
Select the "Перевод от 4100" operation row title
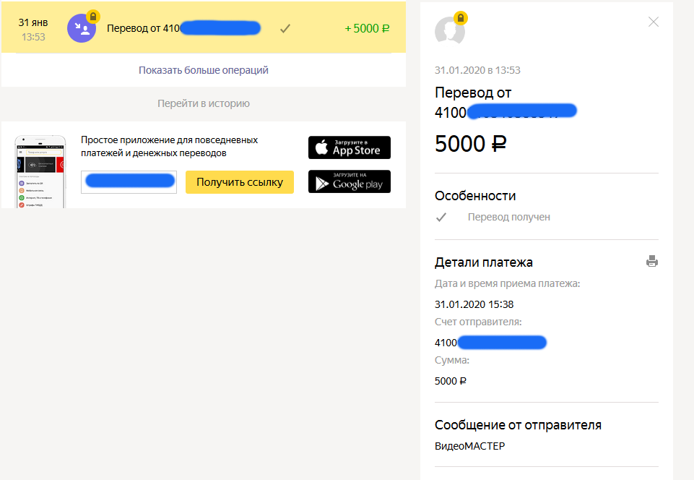(143, 29)
